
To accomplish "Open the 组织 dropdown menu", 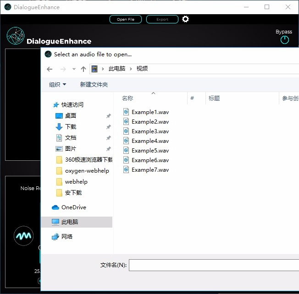I will [57, 84].
